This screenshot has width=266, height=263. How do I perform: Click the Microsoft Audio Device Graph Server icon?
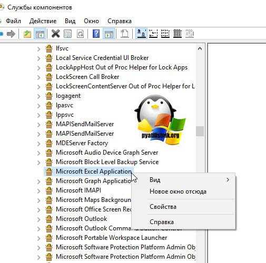(49, 153)
